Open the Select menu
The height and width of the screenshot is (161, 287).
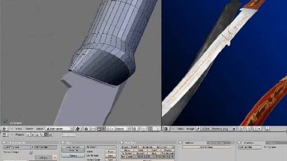point(29,129)
